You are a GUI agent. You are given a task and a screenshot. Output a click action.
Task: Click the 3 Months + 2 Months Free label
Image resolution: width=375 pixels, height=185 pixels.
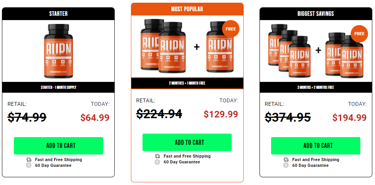pos(316,87)
